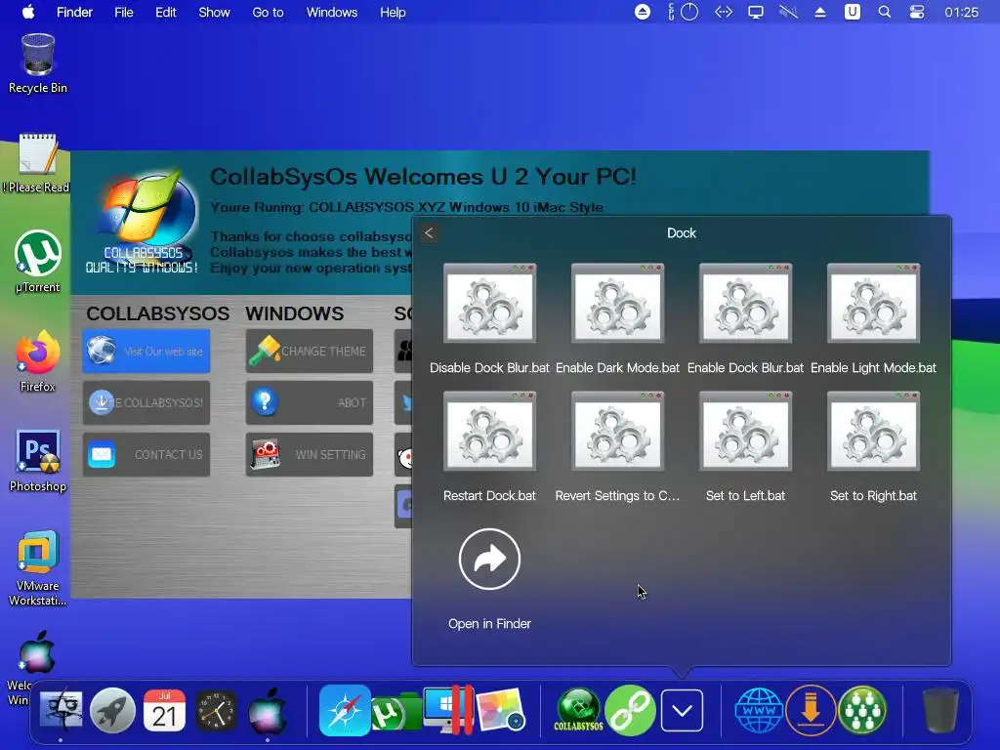The height and width of the screenshot is (750, 1000).
Task: Open the colorful apple icon in dock
Action: coord(268,710)
